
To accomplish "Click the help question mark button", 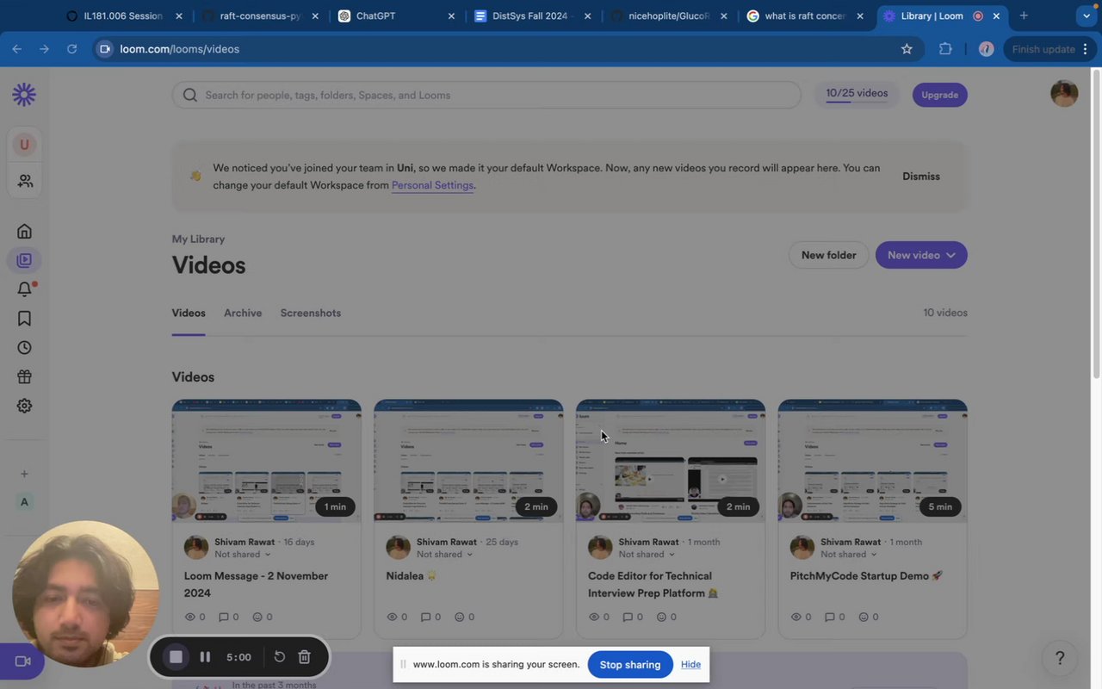I will pyautogui.click(x=1060, y=658).
